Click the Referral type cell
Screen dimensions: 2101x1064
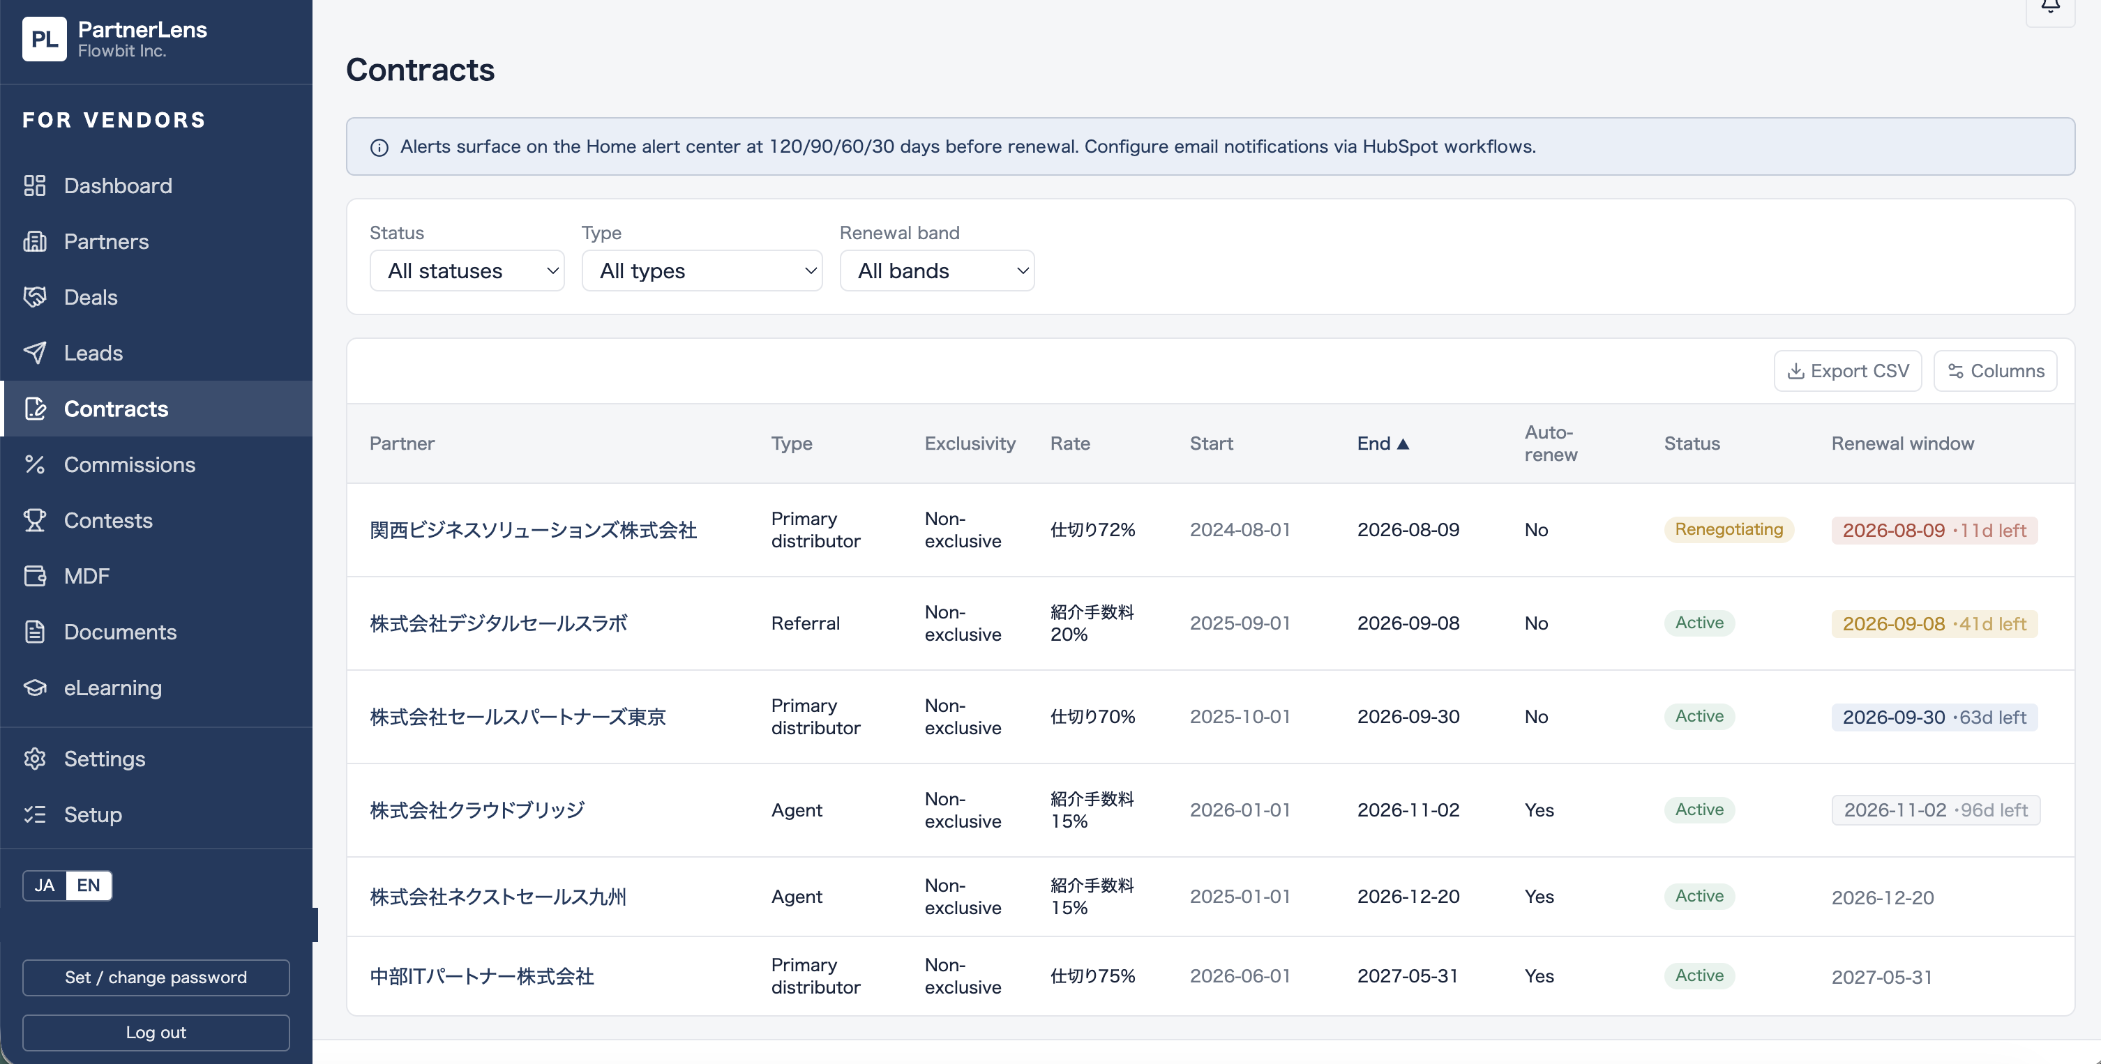pos(806,624)
